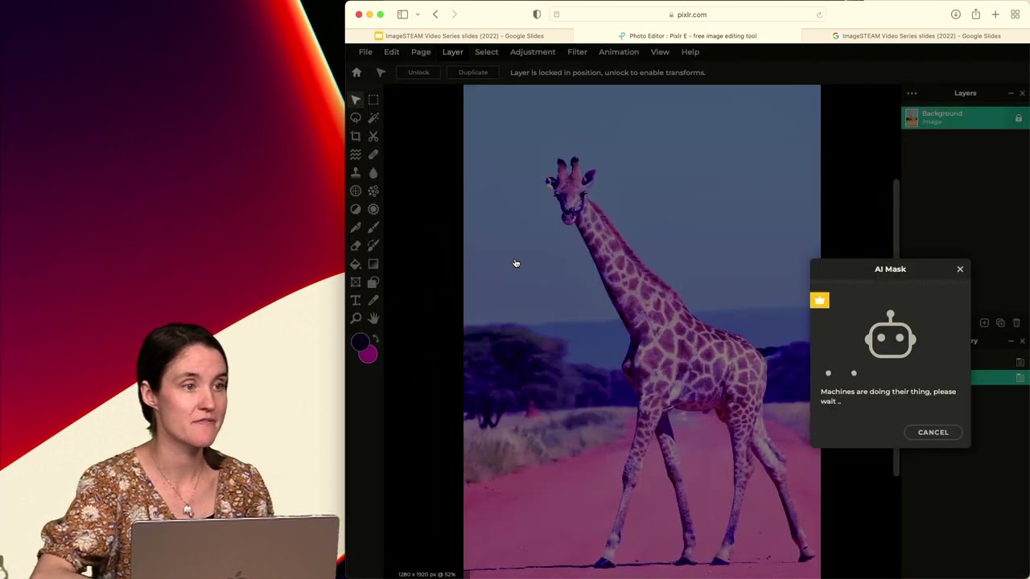This screenshot has width=1030, height=579.
Task: Duplicate layer using the panel icon
Action: [x=1000, y=322]
